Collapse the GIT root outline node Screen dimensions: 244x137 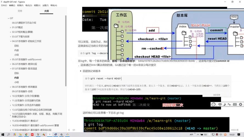[9, 18]
